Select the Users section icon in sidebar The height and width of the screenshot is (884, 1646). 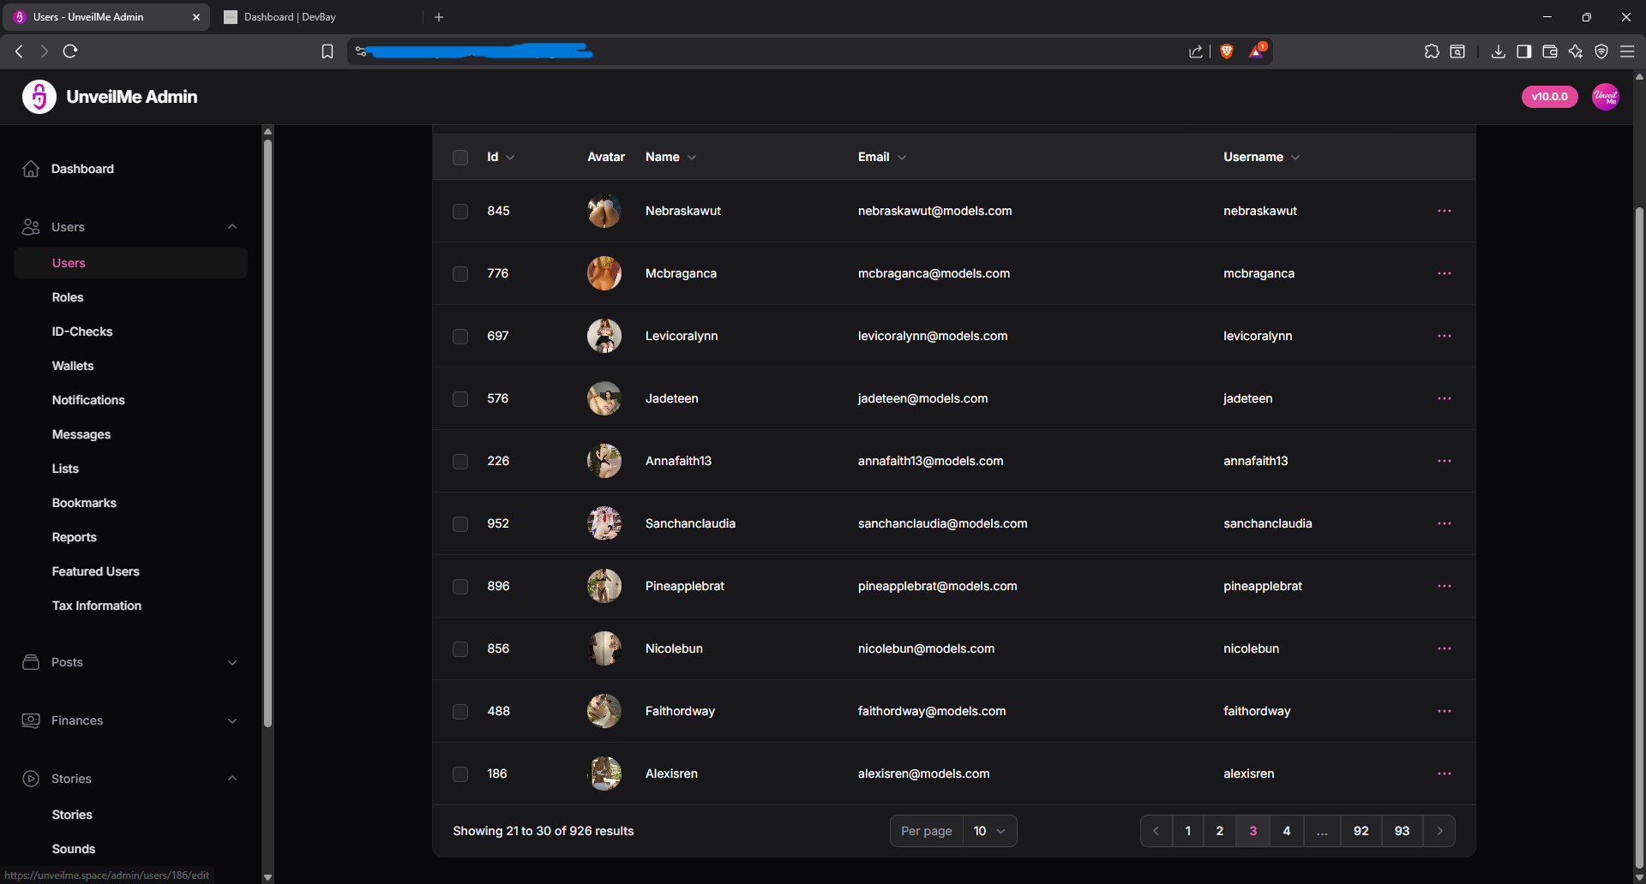31,226
